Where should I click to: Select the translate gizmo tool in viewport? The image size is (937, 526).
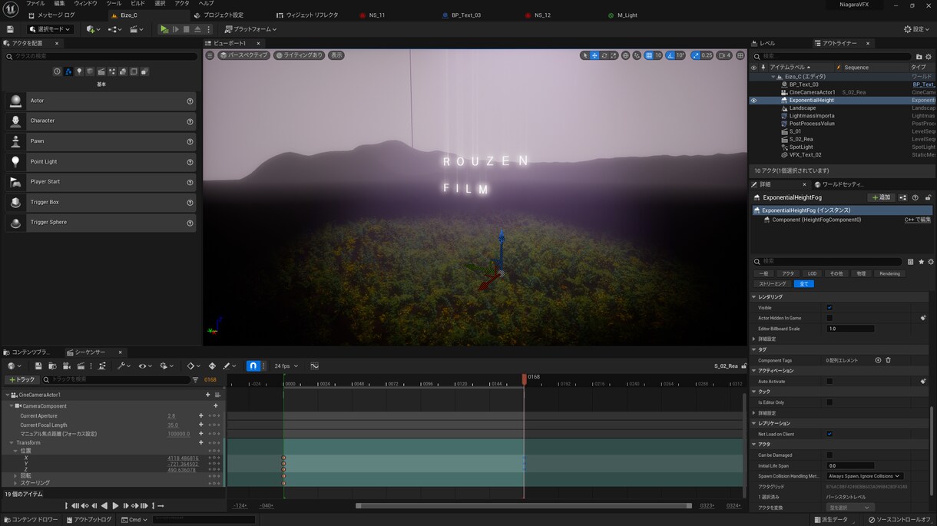594,55
